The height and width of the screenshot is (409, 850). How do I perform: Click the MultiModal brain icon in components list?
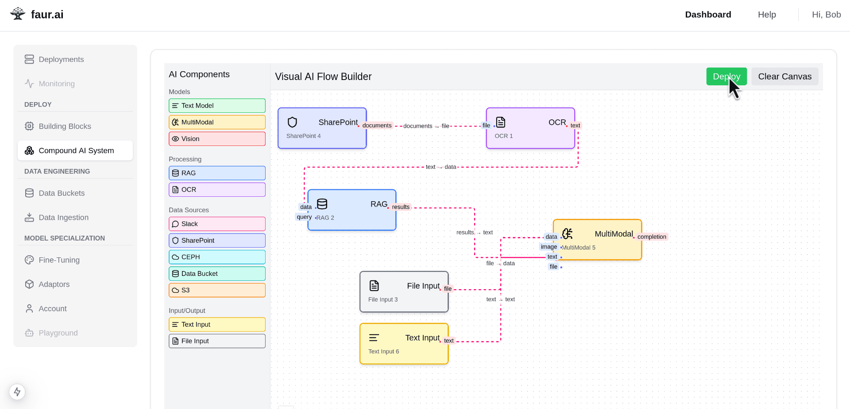[x=175, y=122]
